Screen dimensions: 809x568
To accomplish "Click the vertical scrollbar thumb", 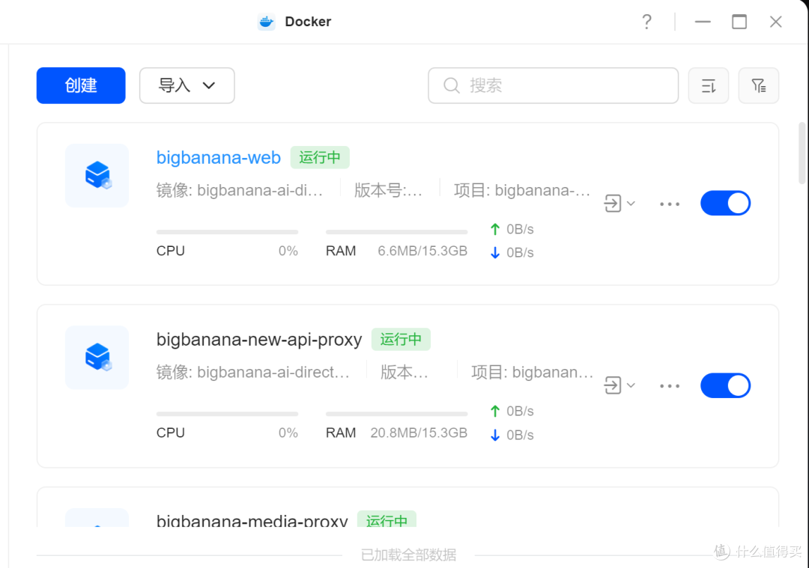I will tap(802, 153).
